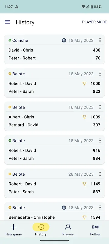Select the Bernadette - Christophe game card
The image size is (109, 244).
54,211
